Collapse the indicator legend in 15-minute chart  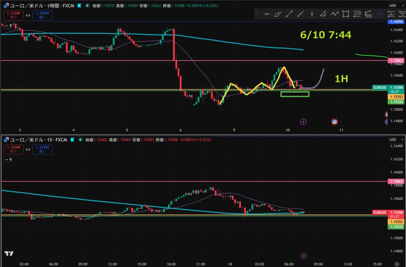point(9,159)
